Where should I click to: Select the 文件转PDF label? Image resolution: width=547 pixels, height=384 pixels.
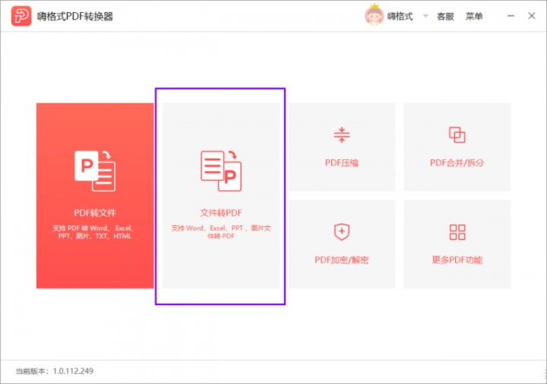(221, 212)
